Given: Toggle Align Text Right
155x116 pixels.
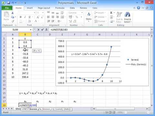Looking at the screenshot, I should [57, 17].
